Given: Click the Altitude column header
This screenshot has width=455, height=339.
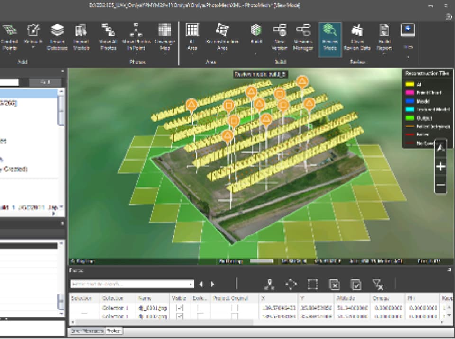Looking at the screenshot, I should pyautogui.click(x=353, y=298).
